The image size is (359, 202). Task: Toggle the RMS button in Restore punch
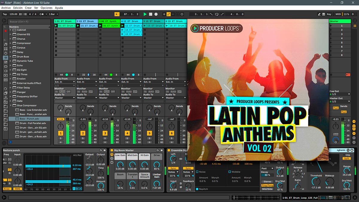coord(17,189)
